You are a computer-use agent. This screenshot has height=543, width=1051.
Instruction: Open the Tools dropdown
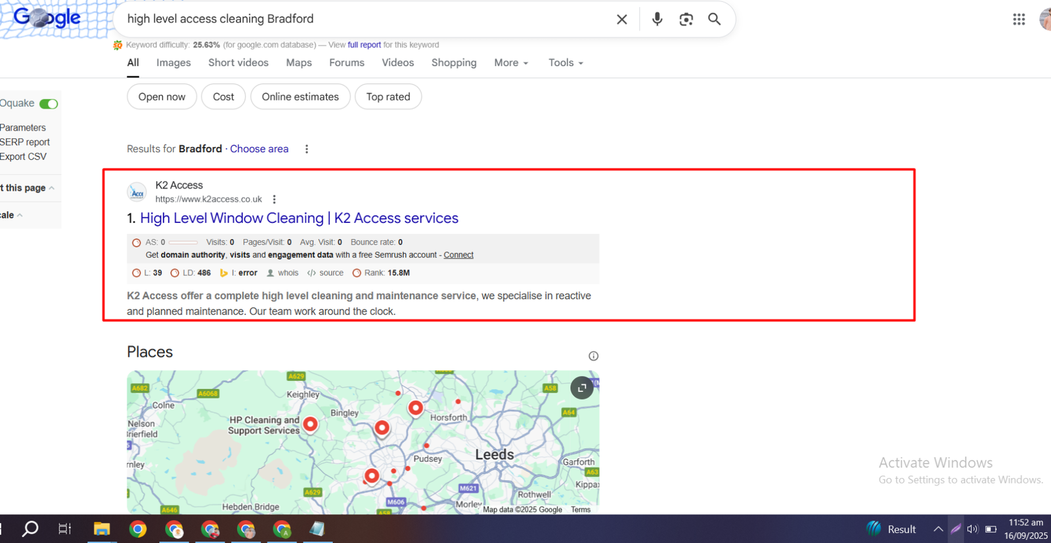[566, 63]
